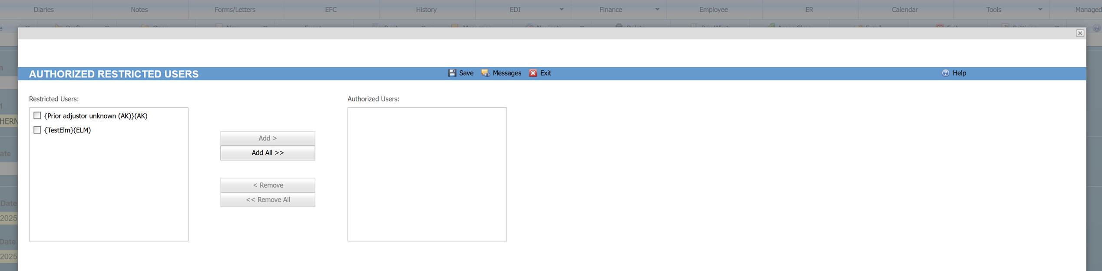Select the {Prior adjustor unknown (AK)}(AK) text
This screenshot has width=1102, height=271.
(96, 116)
